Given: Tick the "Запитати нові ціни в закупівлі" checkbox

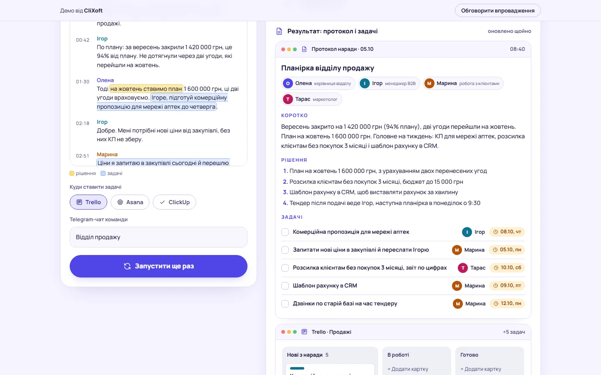Looking at the screenshot, I should click(x=285, y=250).
